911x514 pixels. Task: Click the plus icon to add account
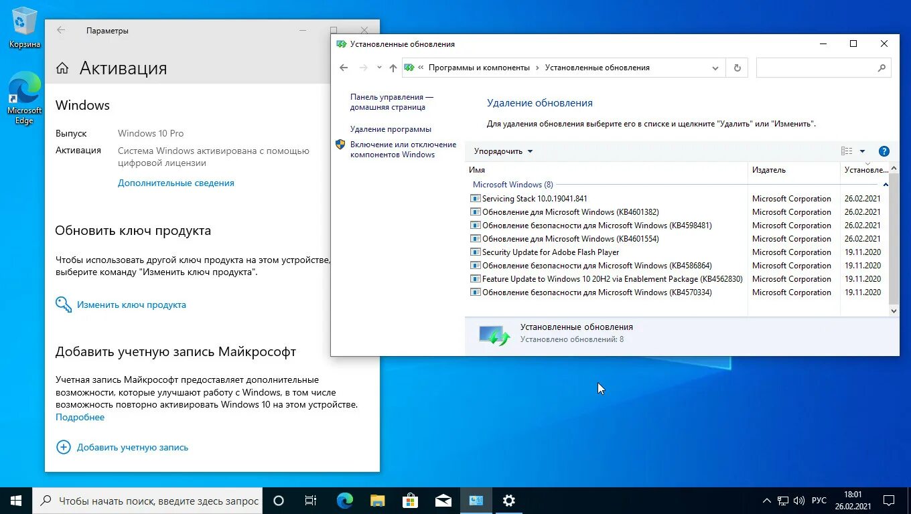pos(64,447)
